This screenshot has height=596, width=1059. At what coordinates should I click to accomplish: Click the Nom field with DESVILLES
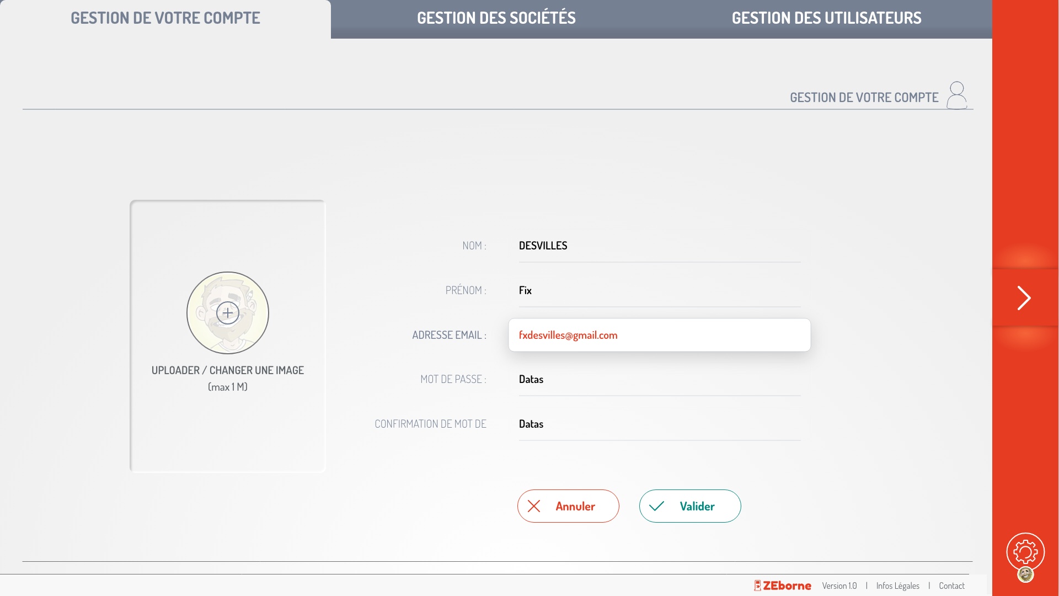[x=659, y=246]
